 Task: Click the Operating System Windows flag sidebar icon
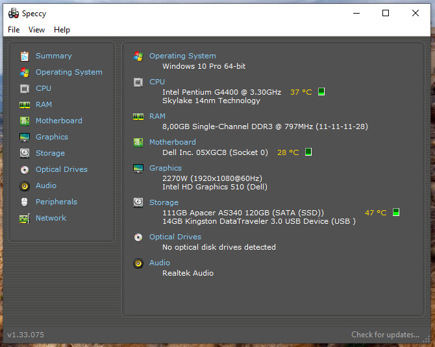25,73
